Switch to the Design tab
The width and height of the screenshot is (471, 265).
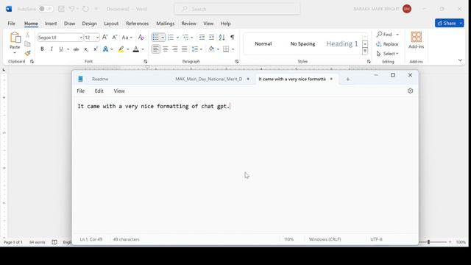click(90, 24)
